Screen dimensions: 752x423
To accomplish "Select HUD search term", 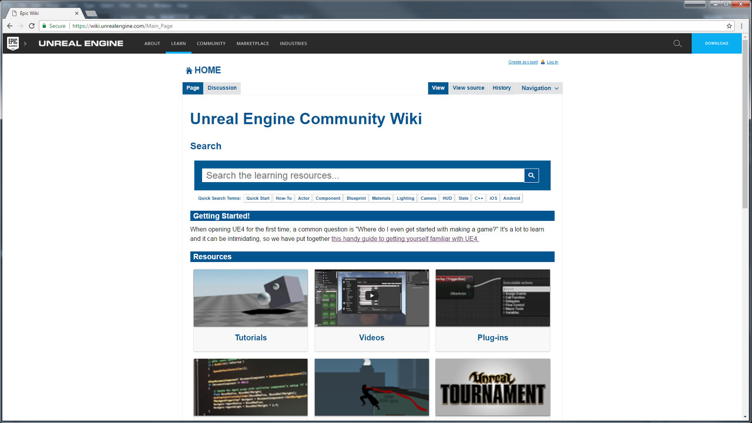I will coord(448,198).
